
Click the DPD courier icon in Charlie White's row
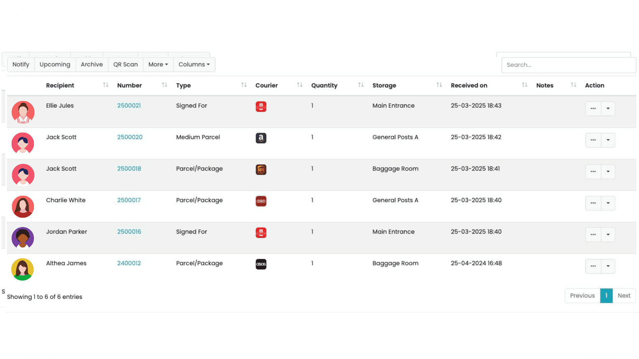[x=261, y=201]
